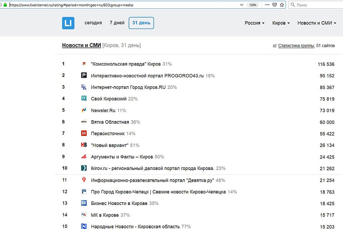The height and width of the screenshot is (229, 343).
Task: Open the МК в Кирове link
Action: tap(105, 215)
